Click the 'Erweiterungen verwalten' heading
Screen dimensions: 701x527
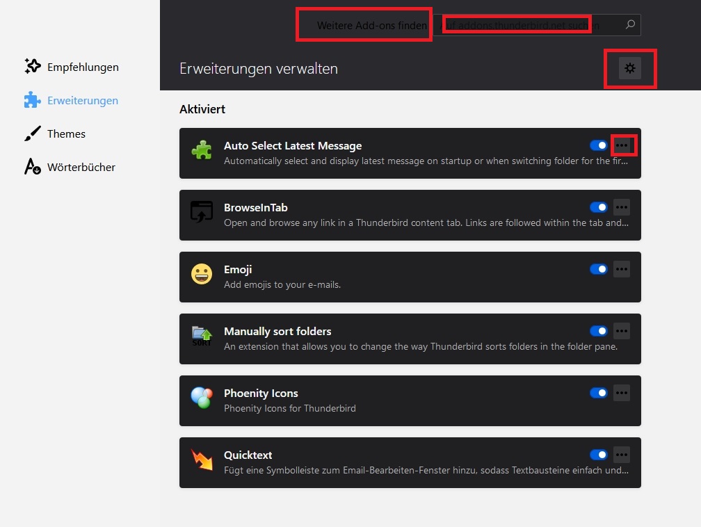pos(259,69)
